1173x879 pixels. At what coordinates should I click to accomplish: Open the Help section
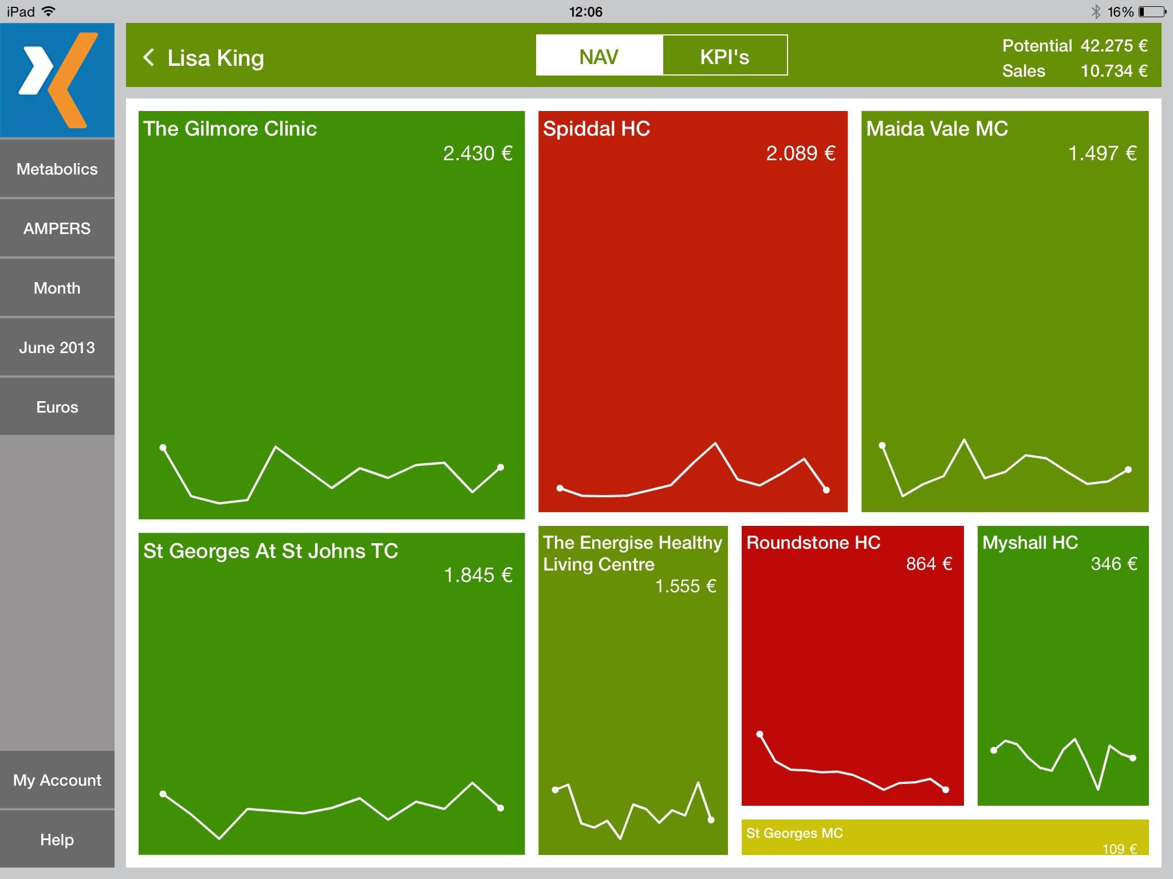coord(57,840)
